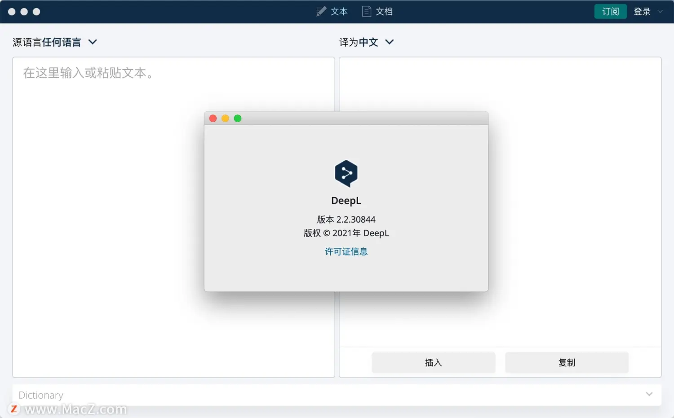Image resolution: width=674 pixels, height=418 pixels.
Task: Expand the Dictionary panel chevron
Action: tap(649, 394)
